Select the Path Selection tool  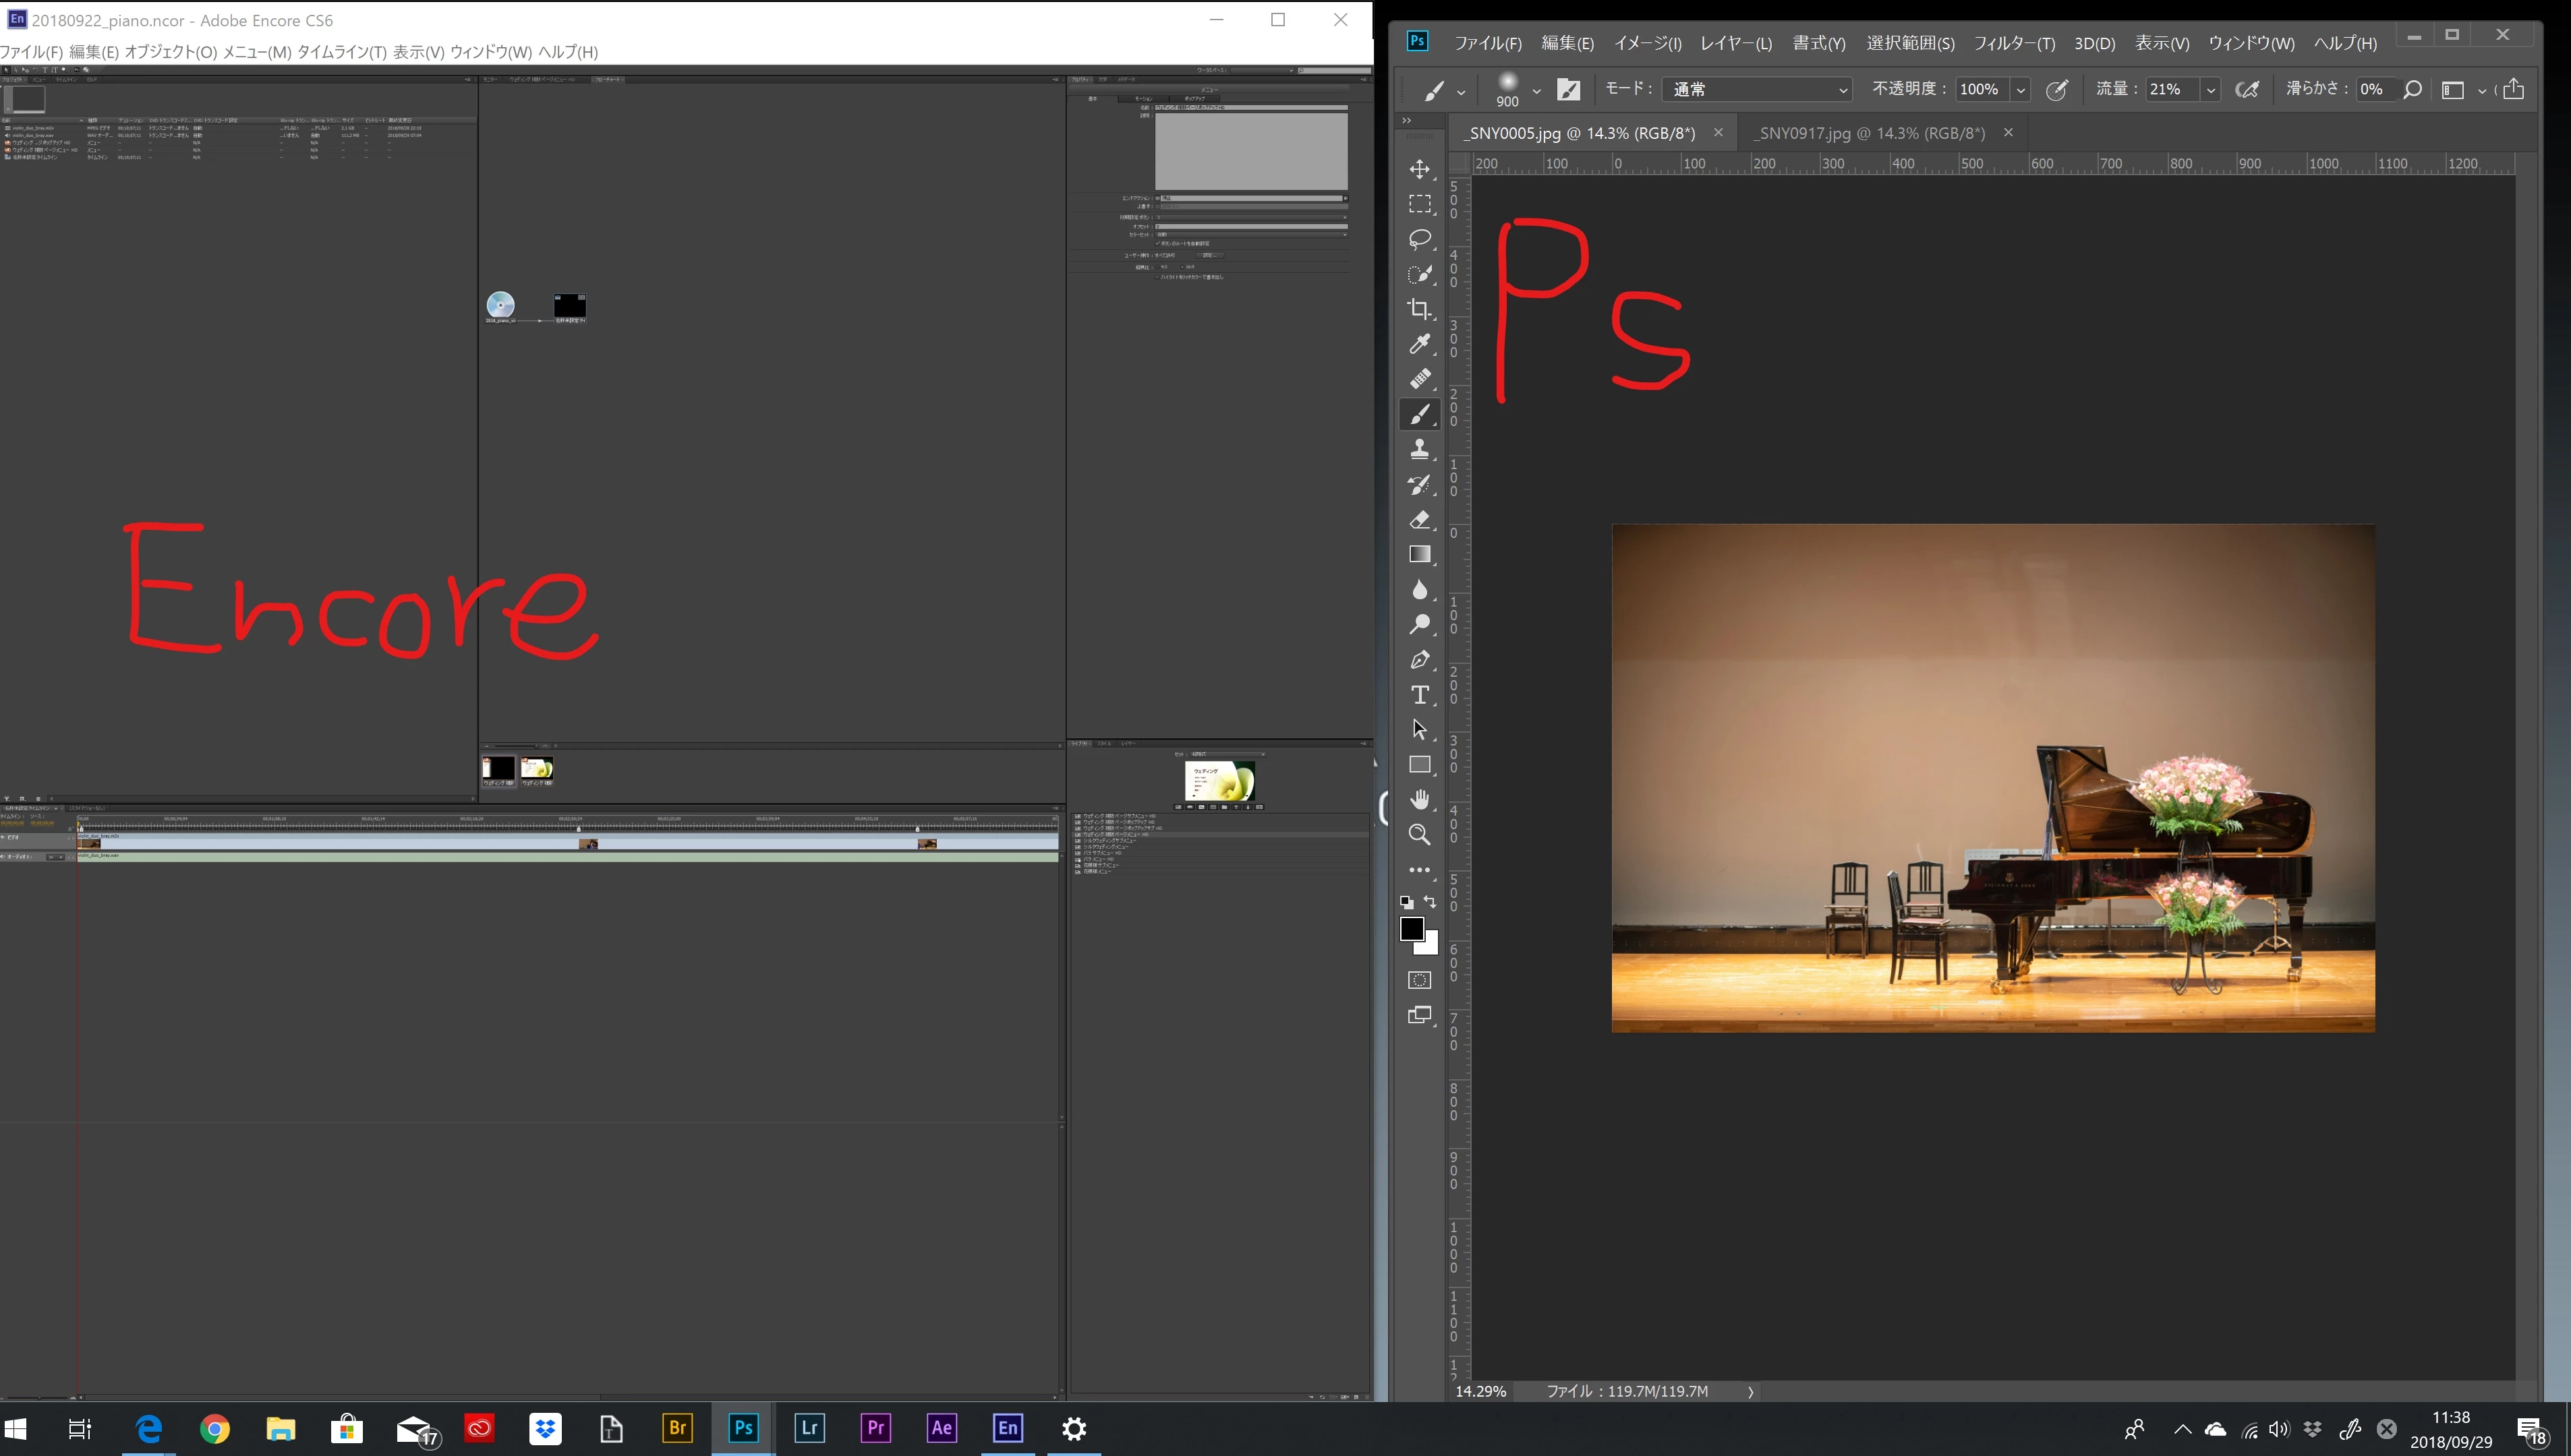click(1420, 730)
